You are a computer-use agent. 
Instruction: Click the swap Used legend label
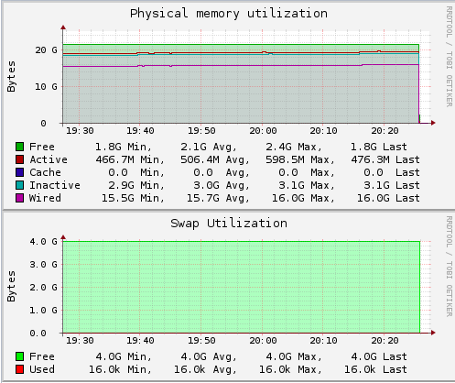42,369
